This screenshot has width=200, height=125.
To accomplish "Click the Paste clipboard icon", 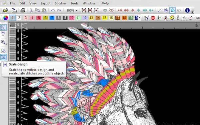I will [x=44, y=10].
